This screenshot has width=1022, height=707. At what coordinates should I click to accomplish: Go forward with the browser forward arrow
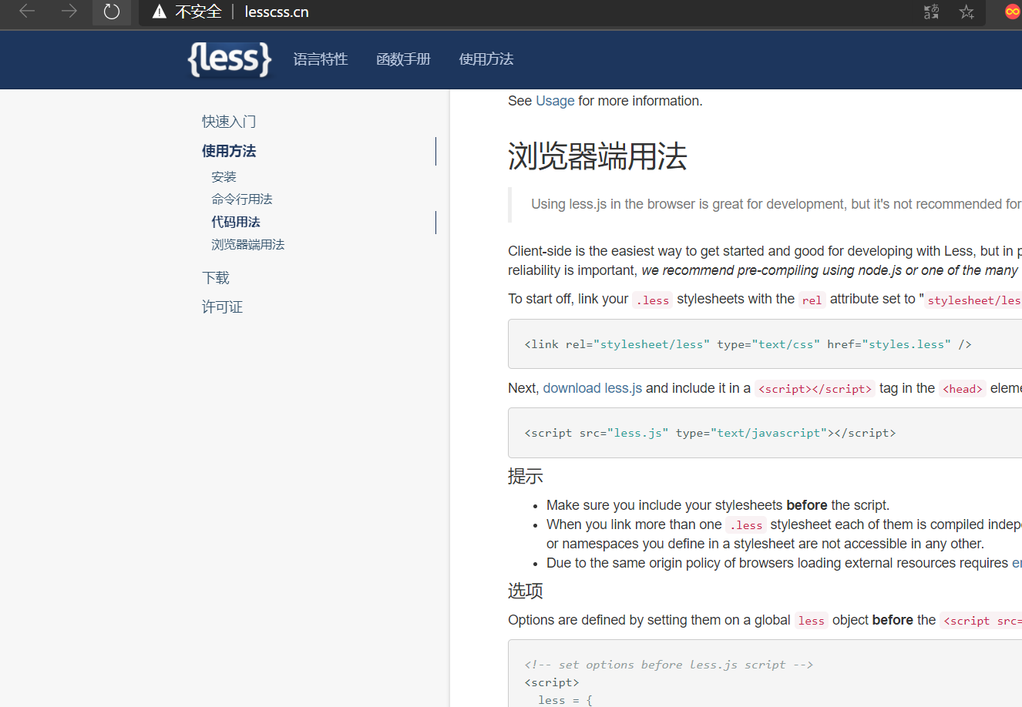tap(69, 12)
